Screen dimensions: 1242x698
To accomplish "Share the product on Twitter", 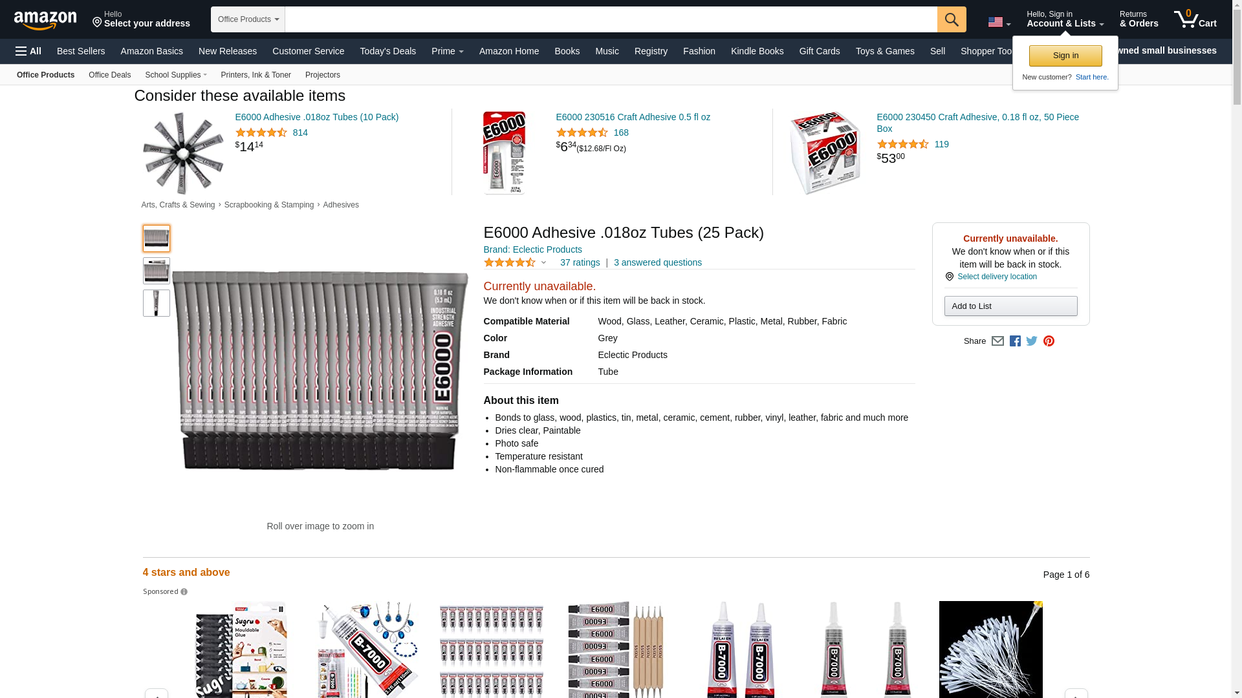I will tap(1032, 341).
